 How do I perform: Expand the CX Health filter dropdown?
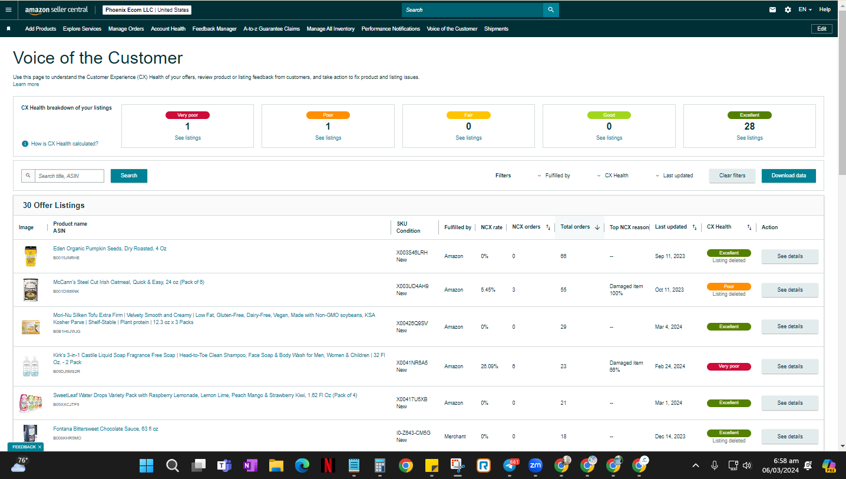point(613,176)
